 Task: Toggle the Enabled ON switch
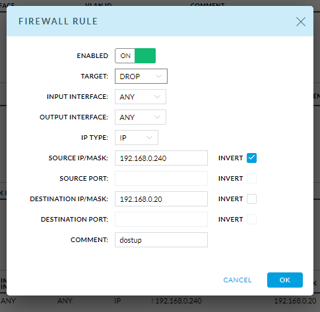pyautogui.click(x=135, y=55)
